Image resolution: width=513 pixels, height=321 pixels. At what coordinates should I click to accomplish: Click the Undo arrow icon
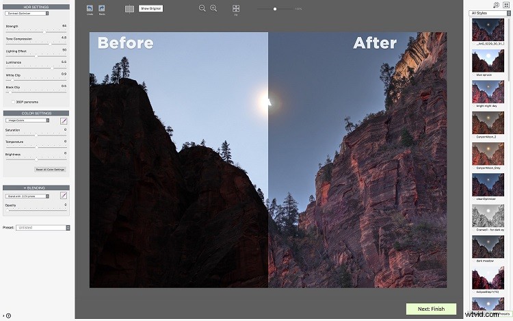coord(90,8)
